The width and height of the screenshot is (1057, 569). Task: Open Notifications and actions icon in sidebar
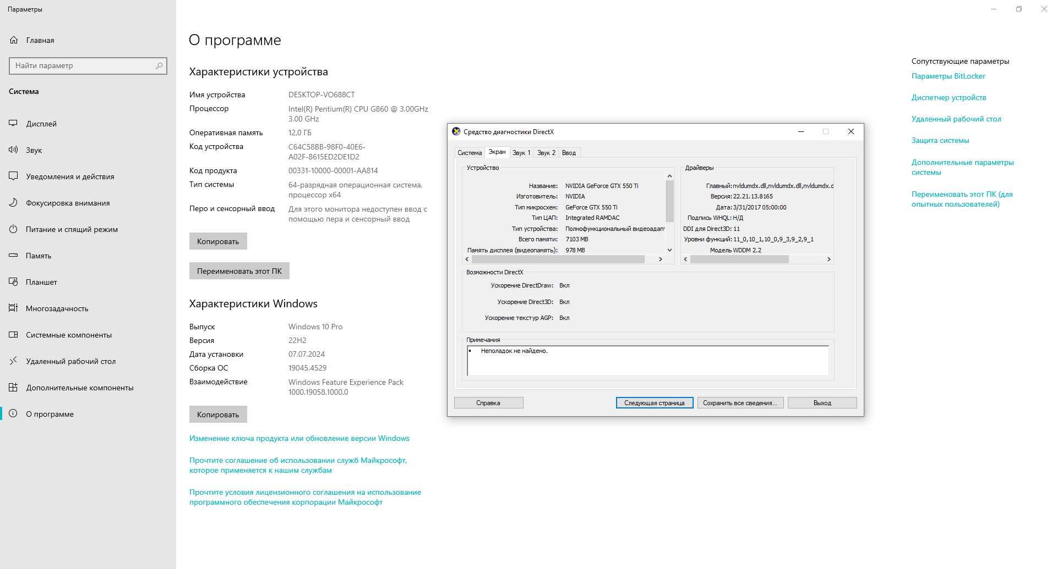coord(13,176)
